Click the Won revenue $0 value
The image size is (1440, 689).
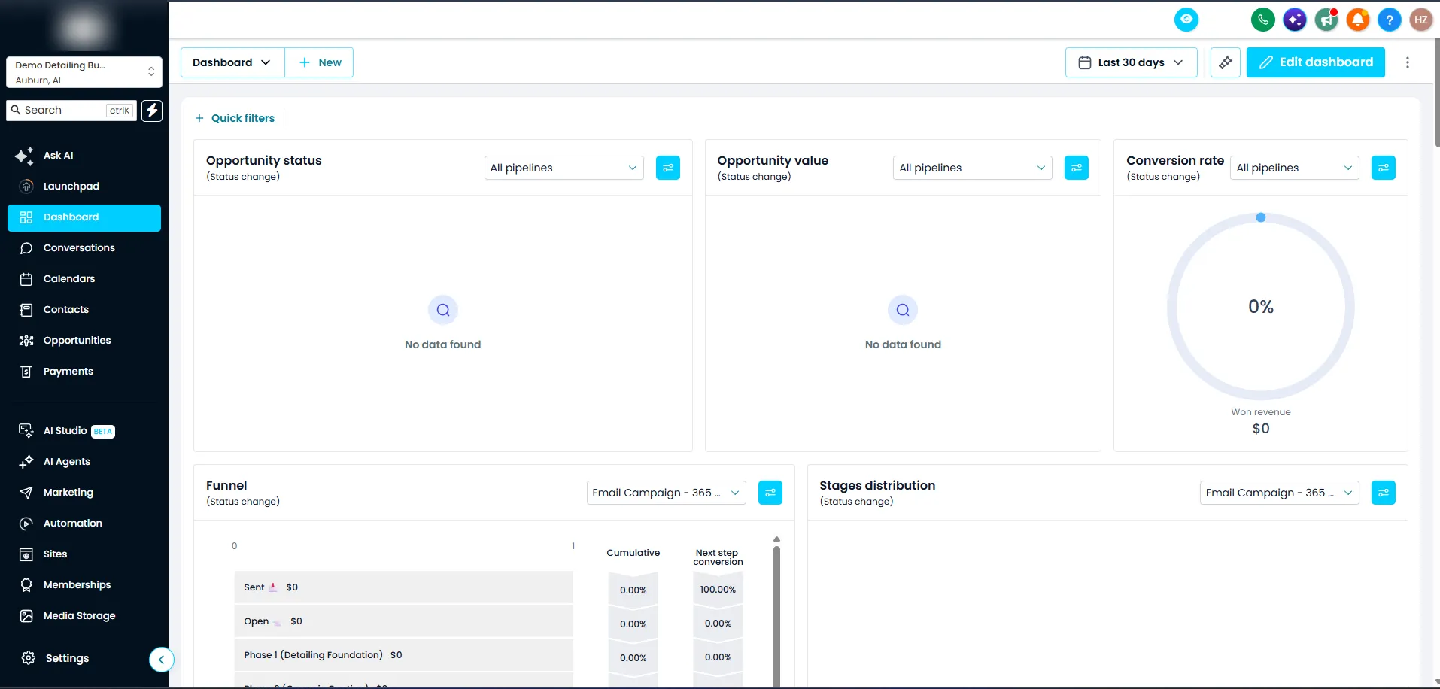click(1261, 429)
